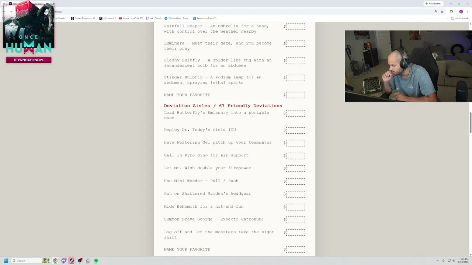This screenshot has width=472, height=265.
Task: Click price field for Luminara
Action: 295,44
